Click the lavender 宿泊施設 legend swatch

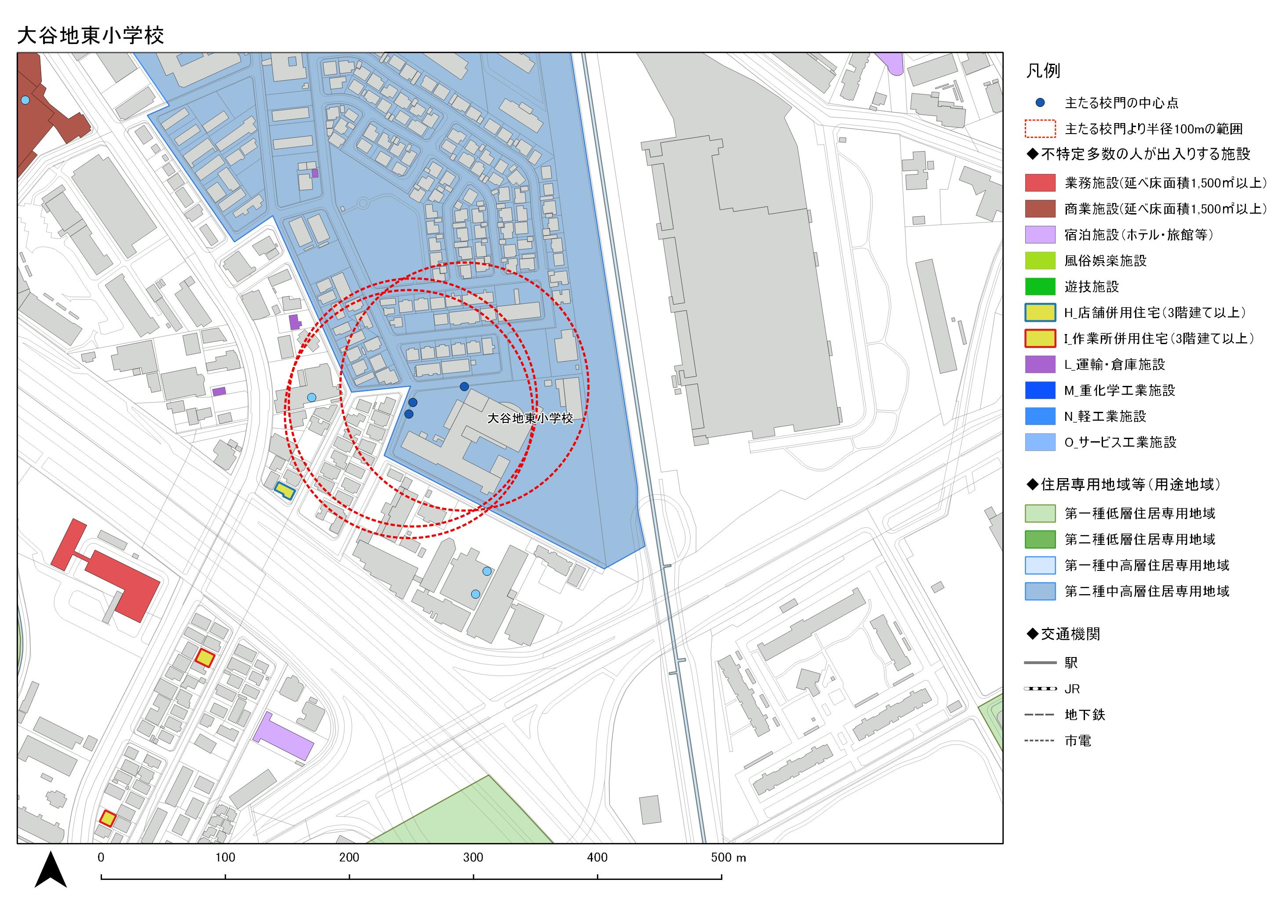(1040, 234)
